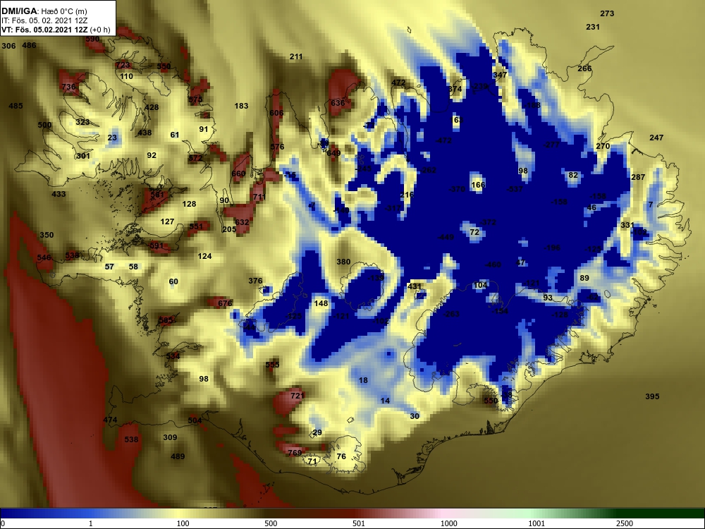Click the map value '18'
The height and width of the screenshot is (529, 705).
pos(363,380)
